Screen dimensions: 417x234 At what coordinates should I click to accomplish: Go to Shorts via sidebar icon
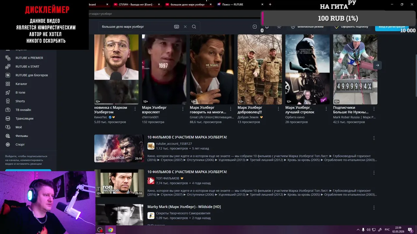click(x=8, y=101)
